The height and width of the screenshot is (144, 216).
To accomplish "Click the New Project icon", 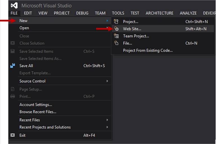I will point(116,22).
